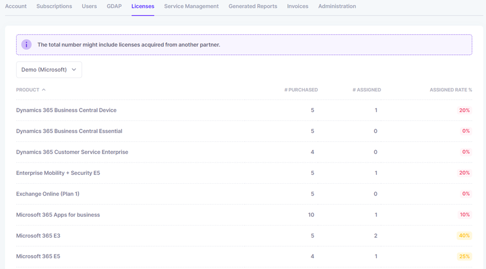Sort by the PRODUCT column header
The height and width of the screenshot is (269, 486).
pyautogui.click(x=27, y=89)
